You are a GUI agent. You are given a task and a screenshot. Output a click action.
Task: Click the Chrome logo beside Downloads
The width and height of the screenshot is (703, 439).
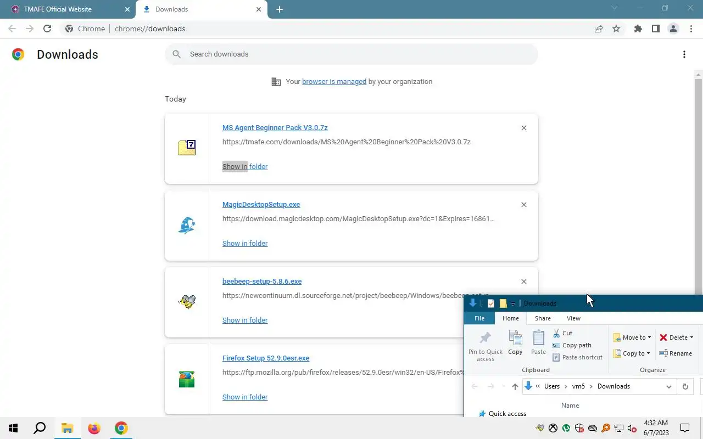pos(18,54)
